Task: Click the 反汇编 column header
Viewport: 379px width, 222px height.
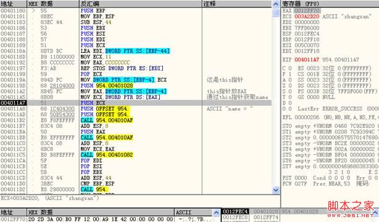Action: tap(141, 4)
